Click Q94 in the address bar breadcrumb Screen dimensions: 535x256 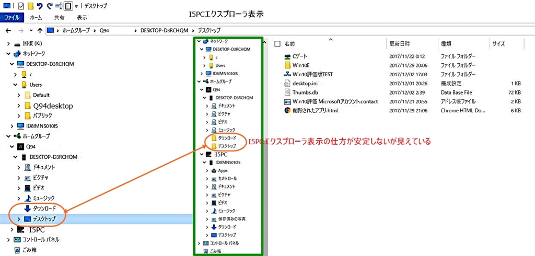(x=104, y=30)
